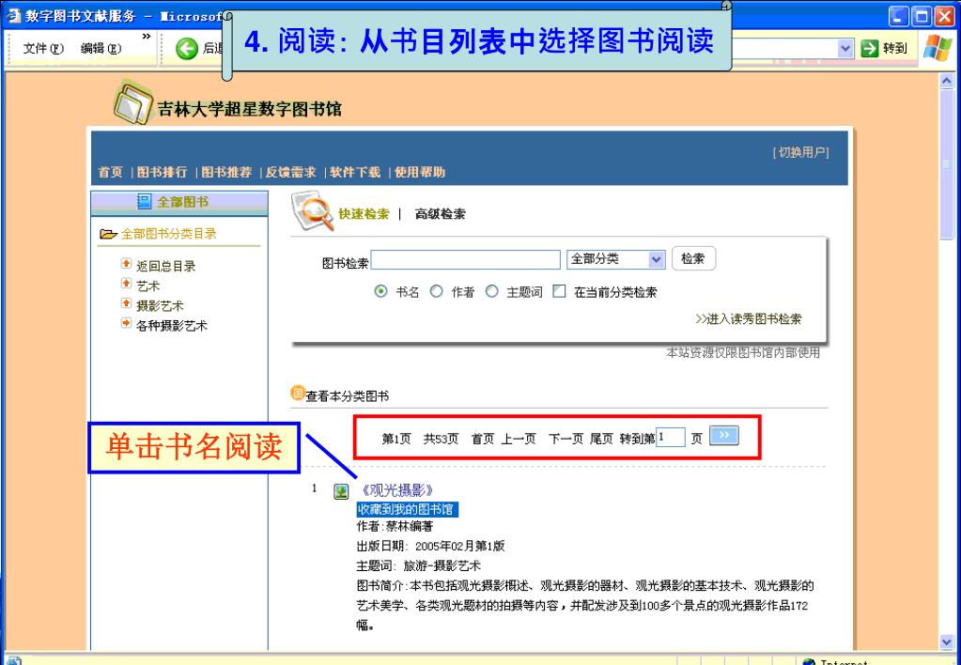
Task: Open the 编辑(E) menu
Action: [101, 49]
